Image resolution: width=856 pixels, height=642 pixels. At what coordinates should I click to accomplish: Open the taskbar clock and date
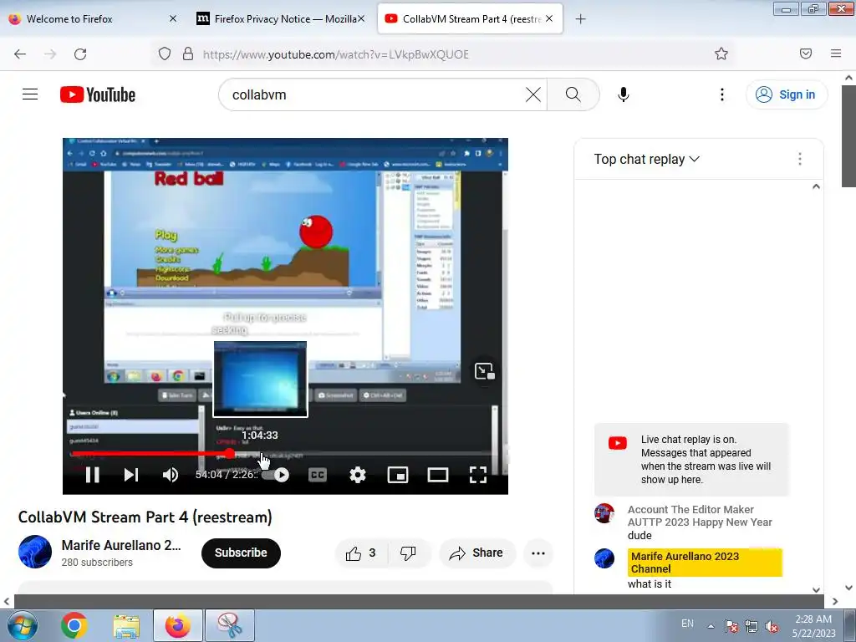pyautogui.click(x=813, y=626)
